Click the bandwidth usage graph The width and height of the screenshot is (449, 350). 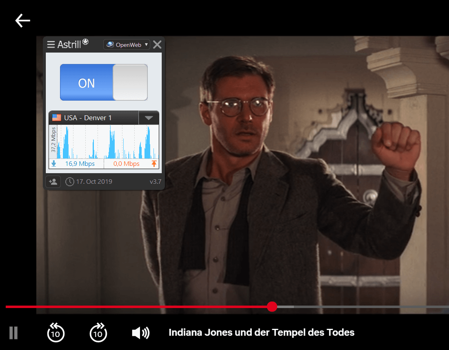(x=107, y=142)
